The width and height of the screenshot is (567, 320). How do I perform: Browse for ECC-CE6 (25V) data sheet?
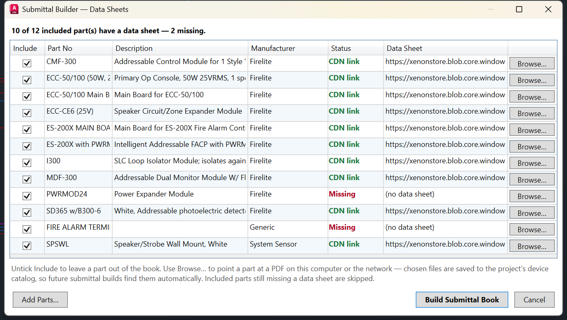coord(532,113)
